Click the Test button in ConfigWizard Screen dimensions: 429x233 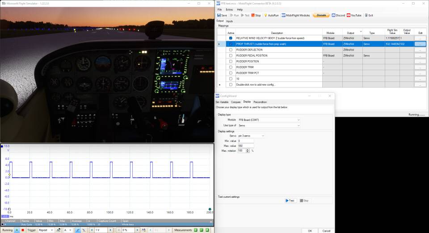pos(290,201)
